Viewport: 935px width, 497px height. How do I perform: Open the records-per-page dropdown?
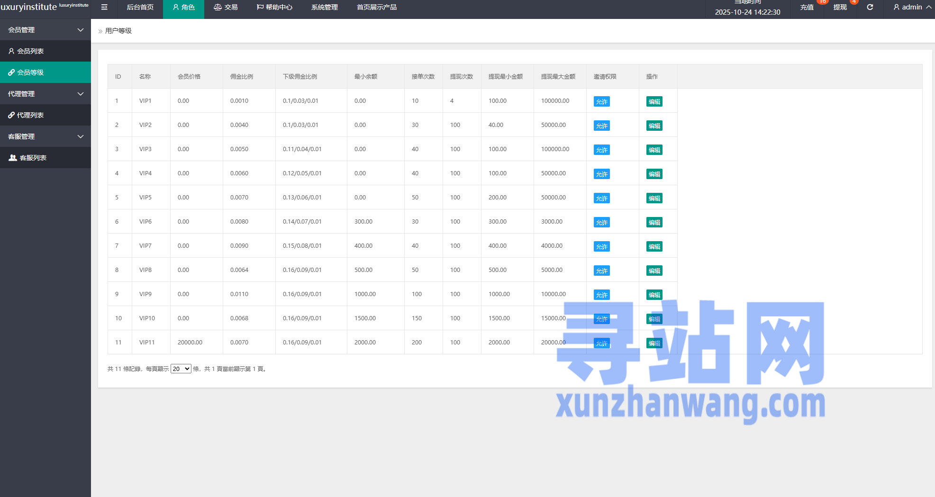tap(181, 369)
